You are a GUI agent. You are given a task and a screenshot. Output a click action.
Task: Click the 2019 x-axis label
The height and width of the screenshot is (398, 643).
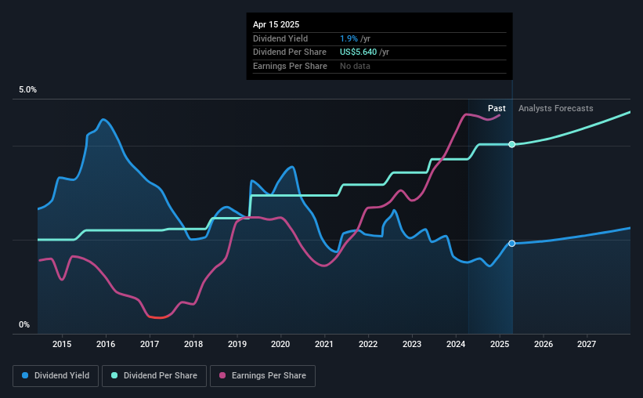(237, 344)
